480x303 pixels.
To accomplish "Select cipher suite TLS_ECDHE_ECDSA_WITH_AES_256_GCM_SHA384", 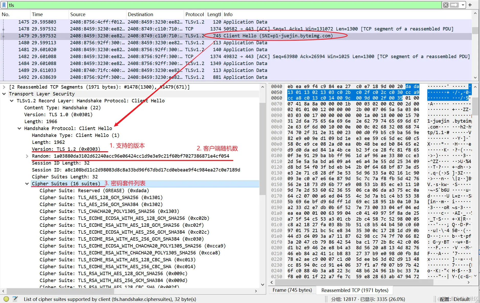I will pos(124,232).
